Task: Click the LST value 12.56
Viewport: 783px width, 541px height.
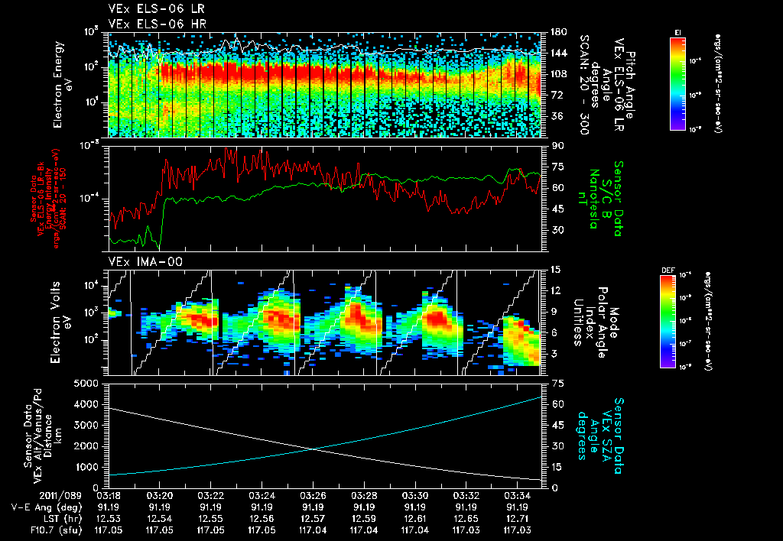Action: (x=262, y=519)
